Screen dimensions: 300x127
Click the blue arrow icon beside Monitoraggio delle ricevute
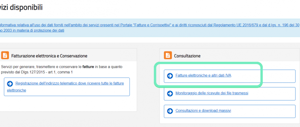(x=170, y=93)
